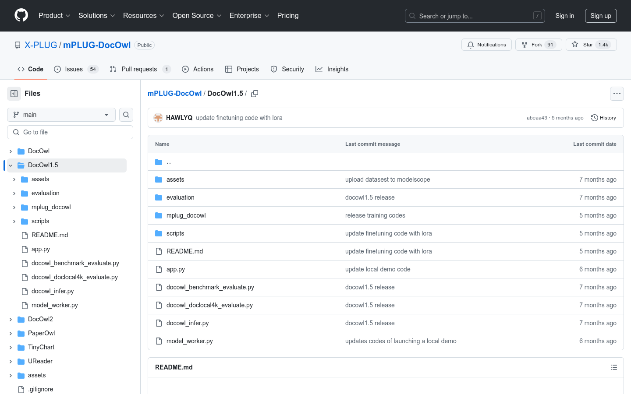Open 'upload datasest to modelscope' commit message
This screenshot has width=631, height=394.
click(x=388, y=179)
